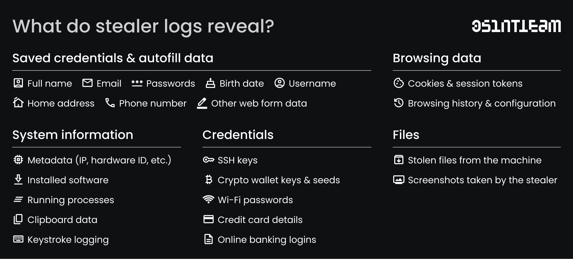The height and width of the screenshot is (259, 573).
Task: Click the Bitcoin icon for crypto wallets
Action: [x=209, y=180]
